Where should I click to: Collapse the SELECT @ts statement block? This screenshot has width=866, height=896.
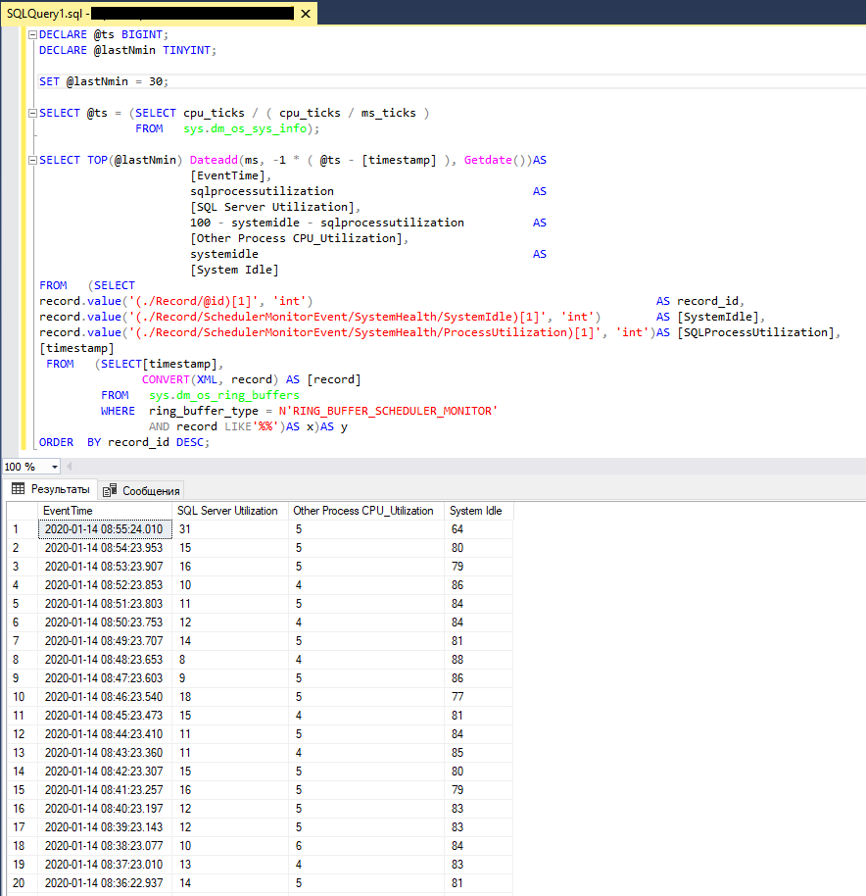(x=32, y=113)
